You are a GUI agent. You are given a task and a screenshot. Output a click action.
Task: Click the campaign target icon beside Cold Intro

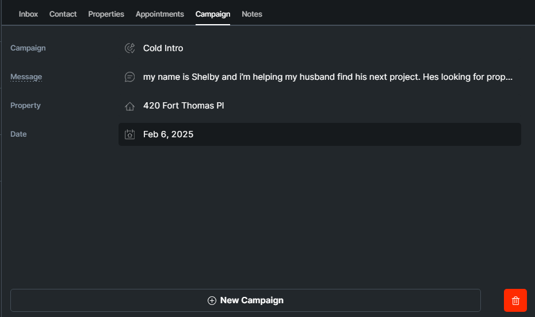pos(130,48)
